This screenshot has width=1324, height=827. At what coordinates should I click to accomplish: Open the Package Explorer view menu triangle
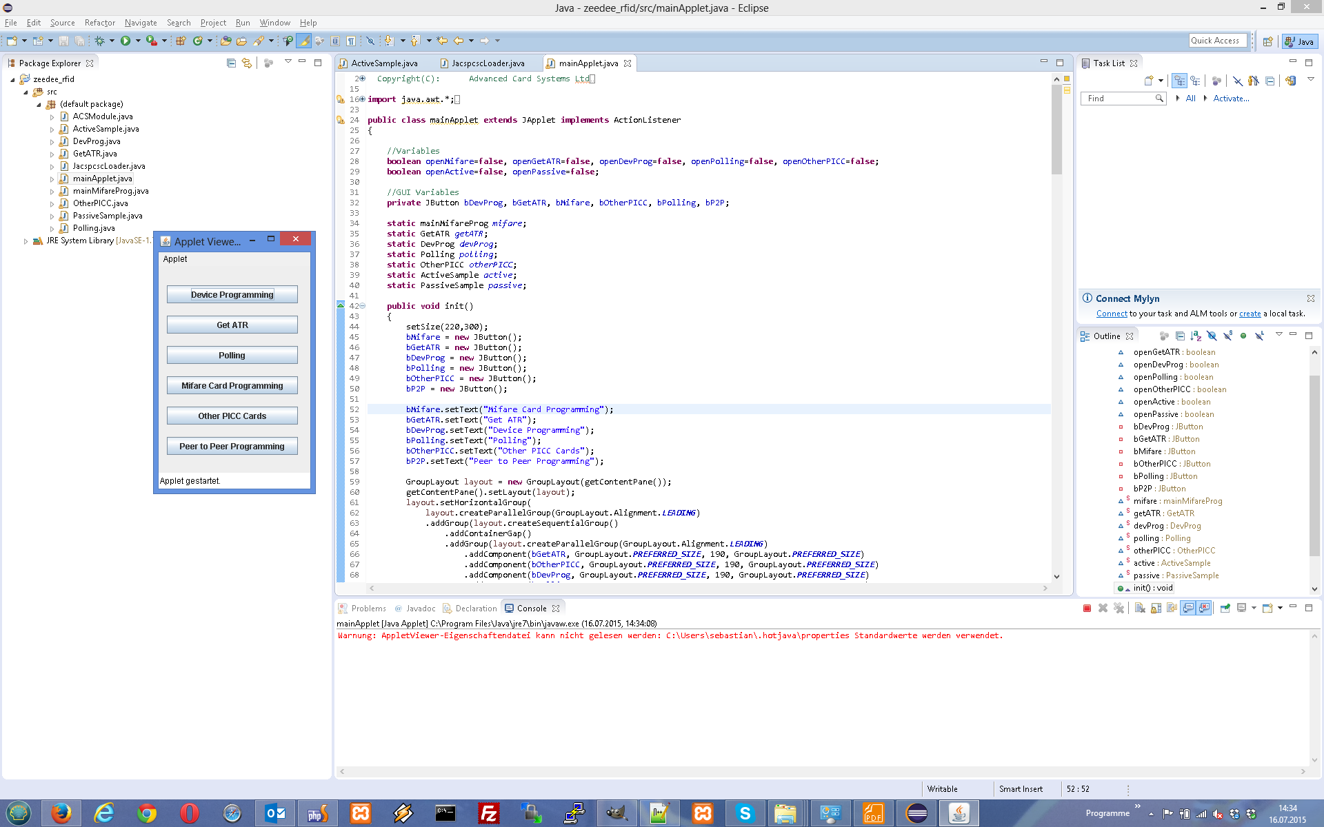(x=288, y=62)
